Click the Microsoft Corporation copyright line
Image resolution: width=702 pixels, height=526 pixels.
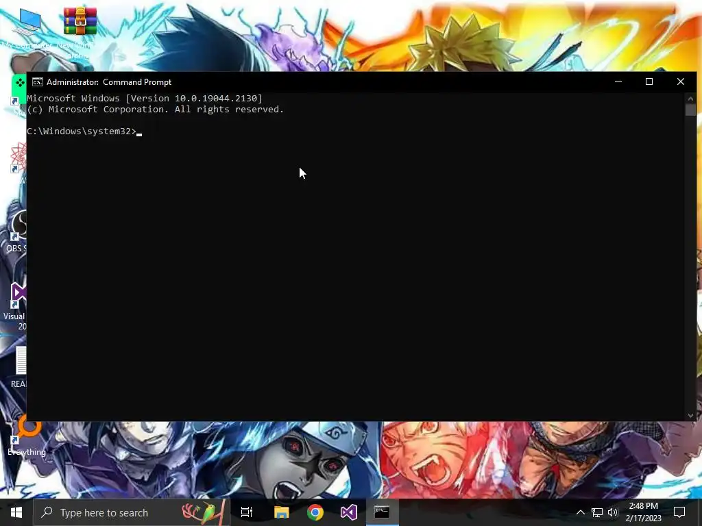click(x=156, y=110)
